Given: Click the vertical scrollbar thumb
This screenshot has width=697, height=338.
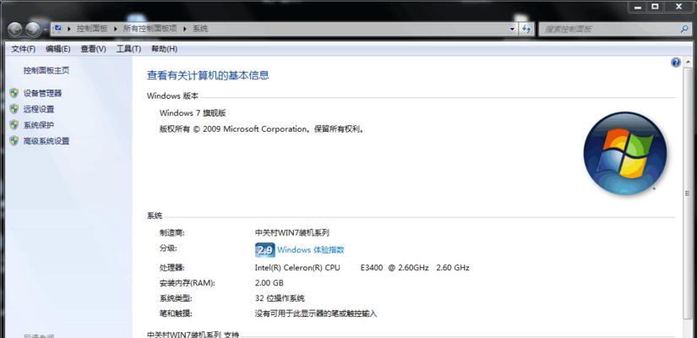Looking at the screenshot, I should 687,194.
